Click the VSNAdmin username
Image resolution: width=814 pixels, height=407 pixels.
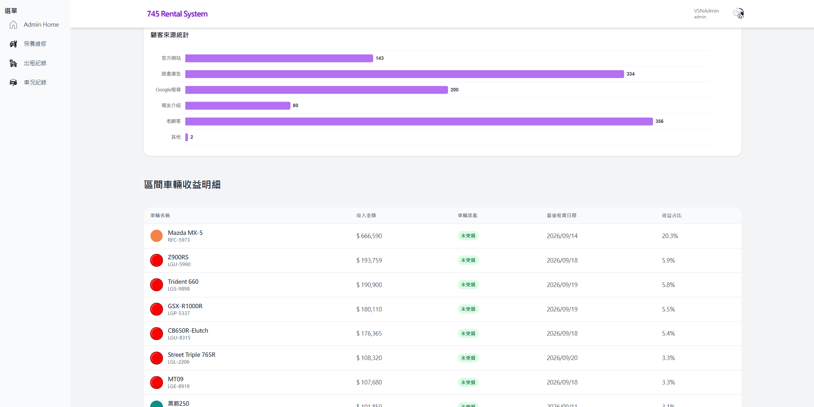pyautogui.click(x=706, y=11)
